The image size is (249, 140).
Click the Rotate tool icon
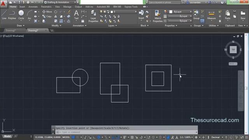coord(56,12)
